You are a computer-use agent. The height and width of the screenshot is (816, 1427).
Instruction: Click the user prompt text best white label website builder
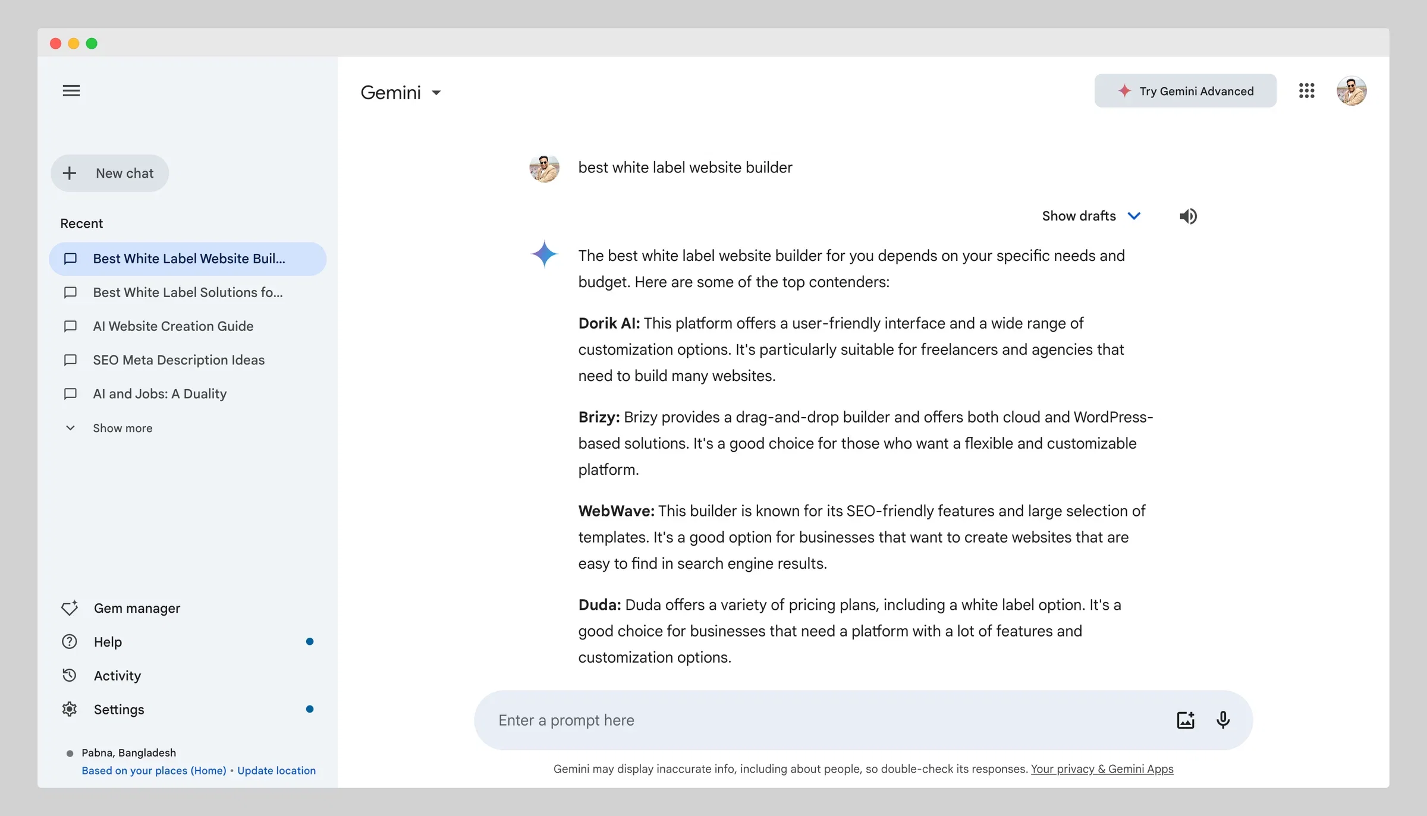[x=685, y=168]
